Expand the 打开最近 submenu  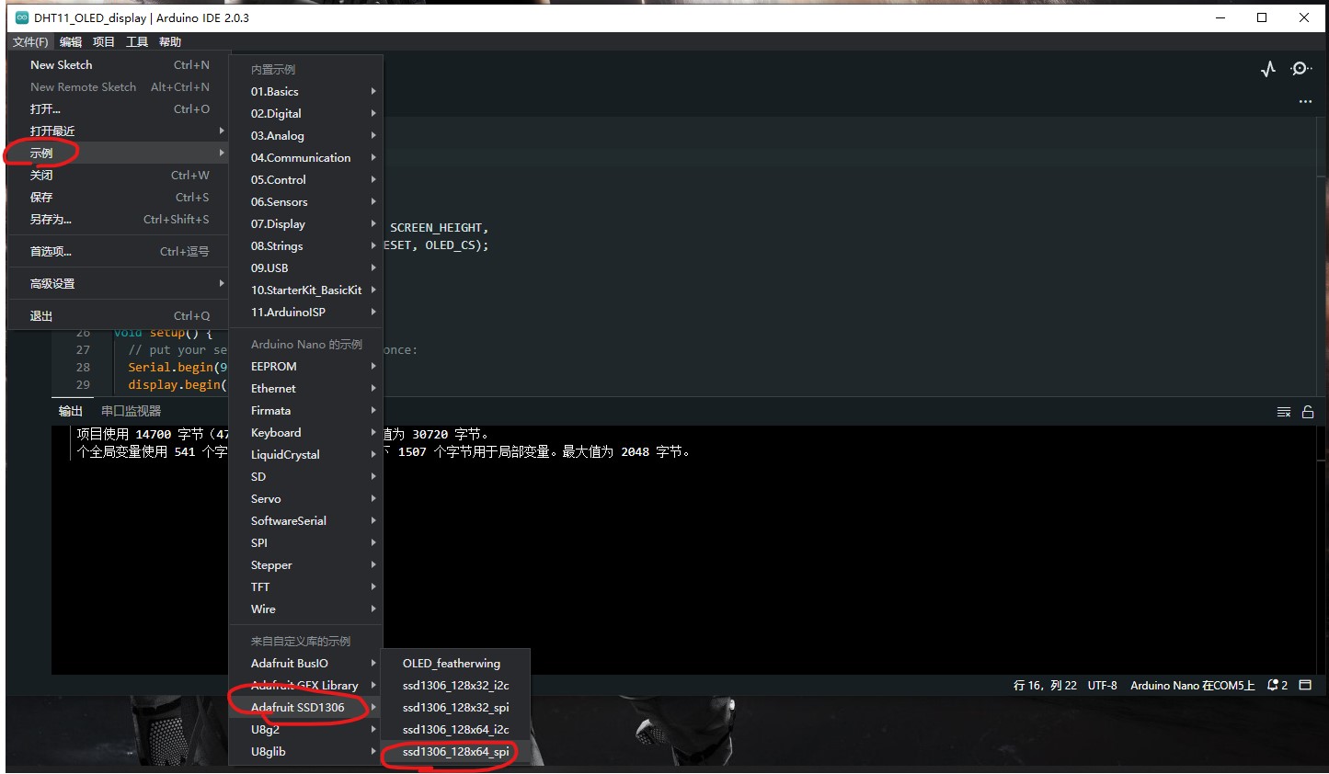coord(118,131)
